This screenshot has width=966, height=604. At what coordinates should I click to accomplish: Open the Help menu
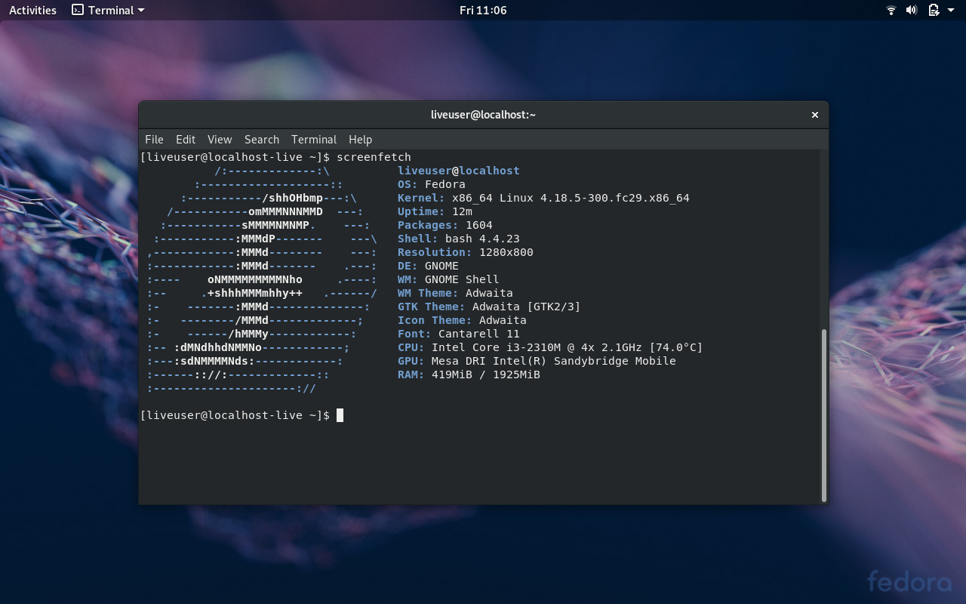360,139
